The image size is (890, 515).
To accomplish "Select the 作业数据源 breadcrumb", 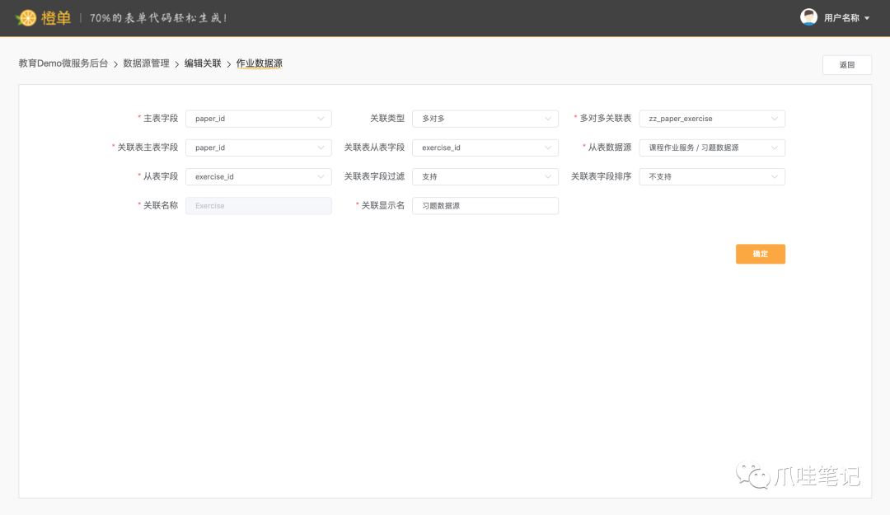I will [x=260, y=63].
